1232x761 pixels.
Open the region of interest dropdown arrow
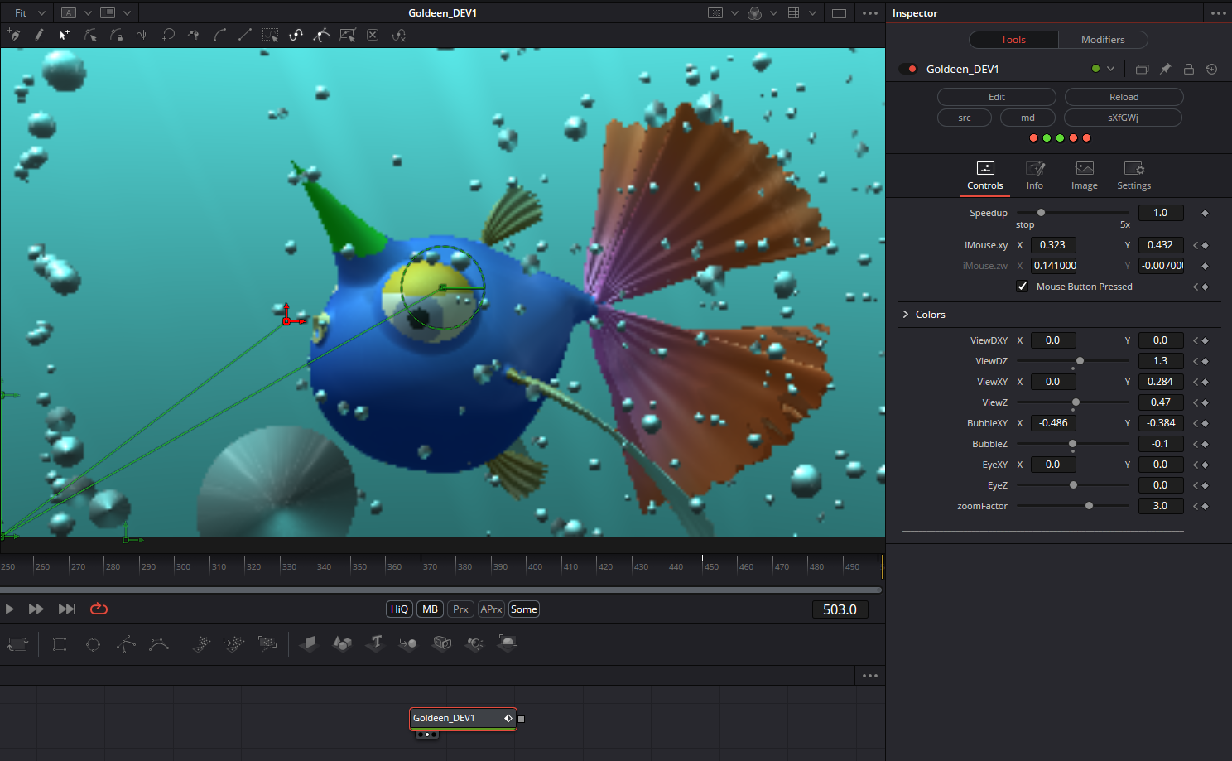click(734, 13)
